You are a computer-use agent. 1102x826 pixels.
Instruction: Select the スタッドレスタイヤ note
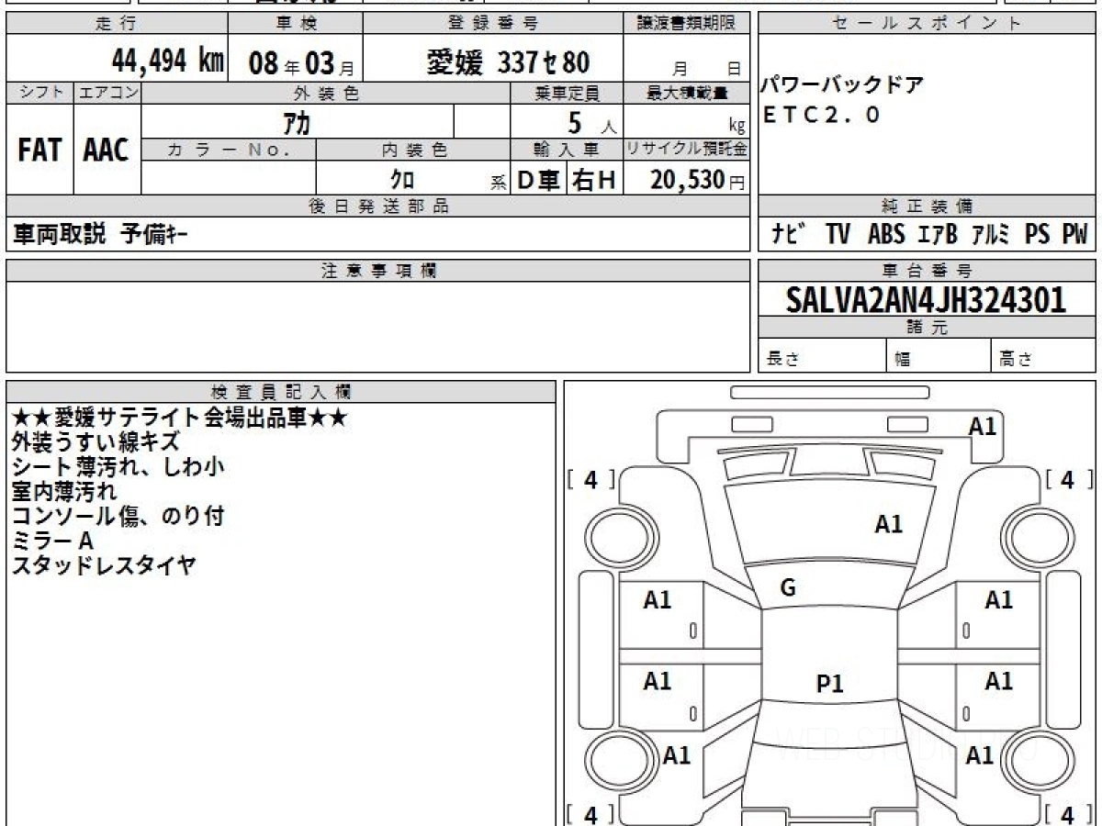pyautogui.click(x=103, y=566)
